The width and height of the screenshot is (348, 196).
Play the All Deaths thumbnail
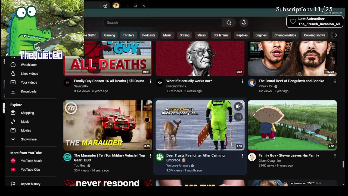tap(108, 59)
